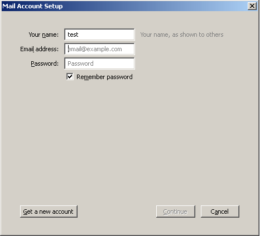This screenshot has height=236, width=260.
Task: Click the 'Email address:' field label
Action: 39,49
